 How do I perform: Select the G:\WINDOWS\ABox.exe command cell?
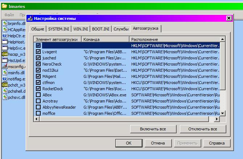(x=105, y=95)
